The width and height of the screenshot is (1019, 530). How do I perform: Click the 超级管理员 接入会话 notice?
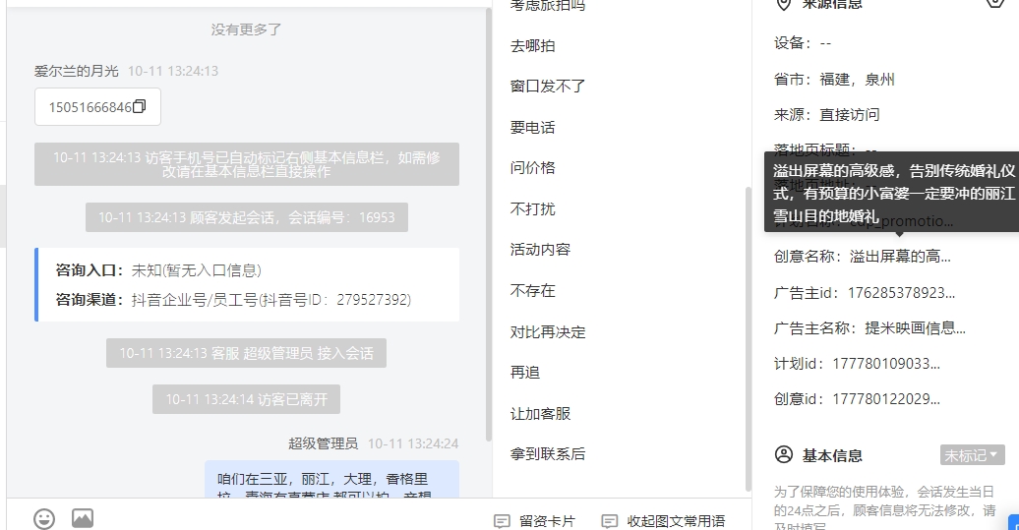(246, 353)
